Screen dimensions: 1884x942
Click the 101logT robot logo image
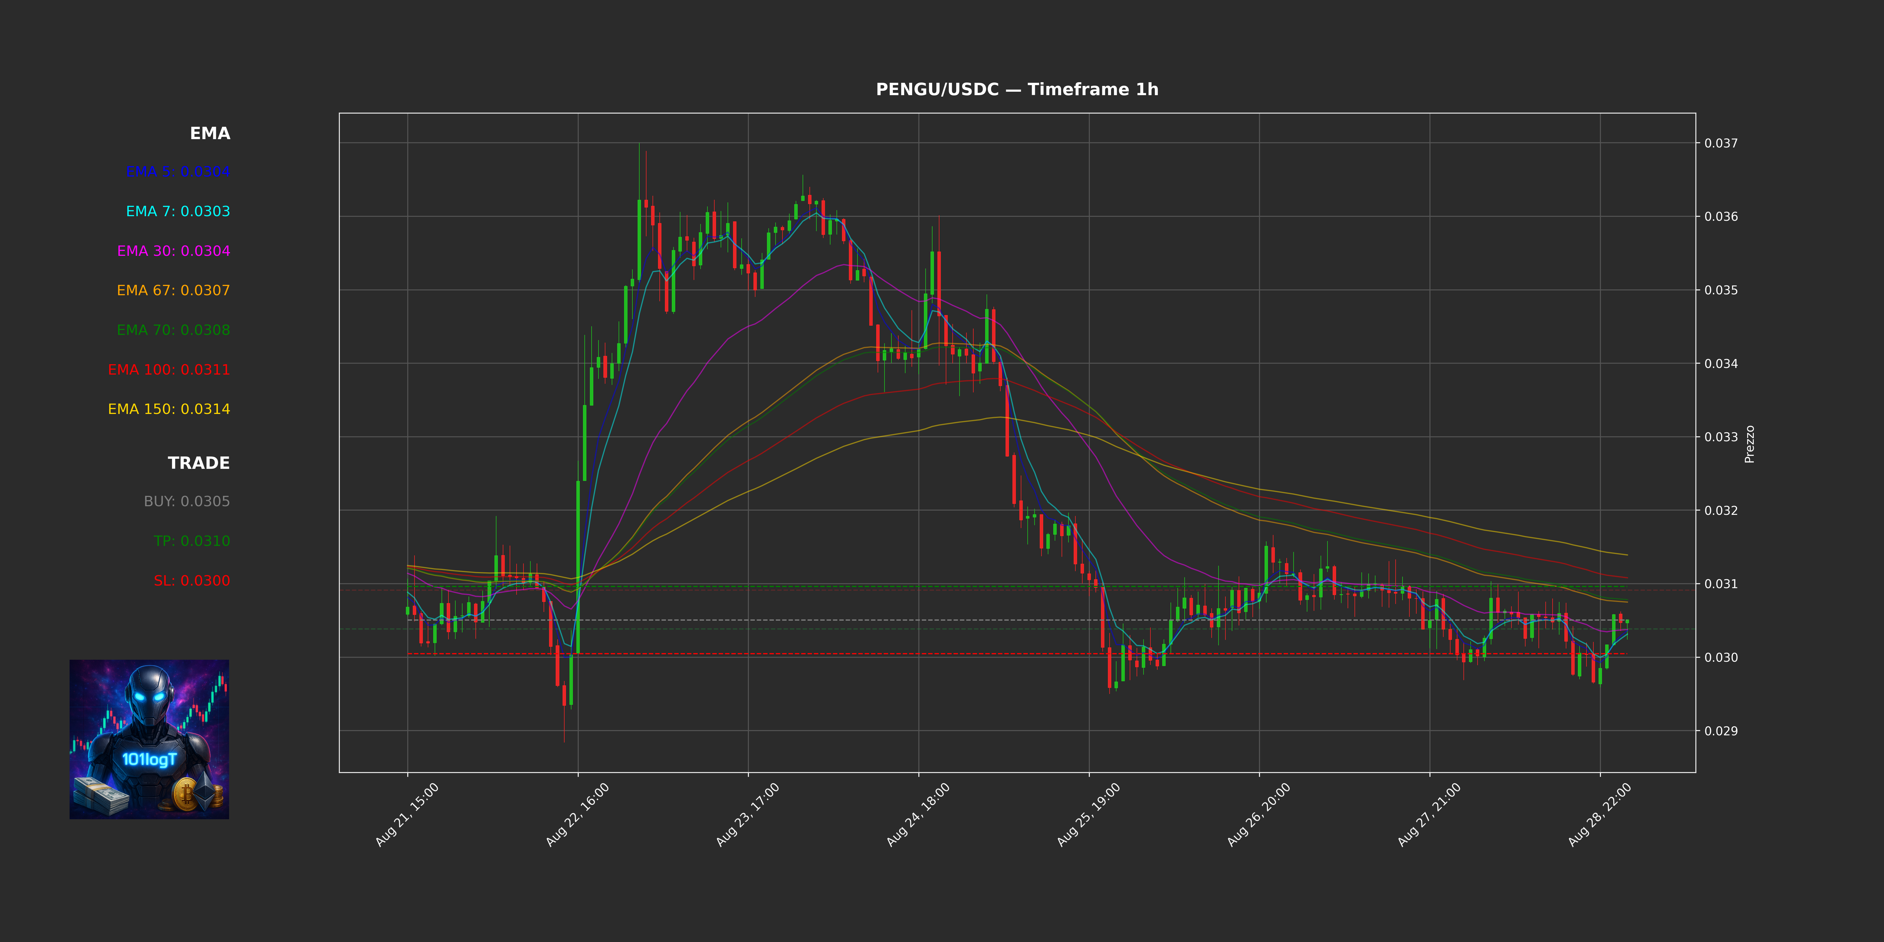pos(149,739)
